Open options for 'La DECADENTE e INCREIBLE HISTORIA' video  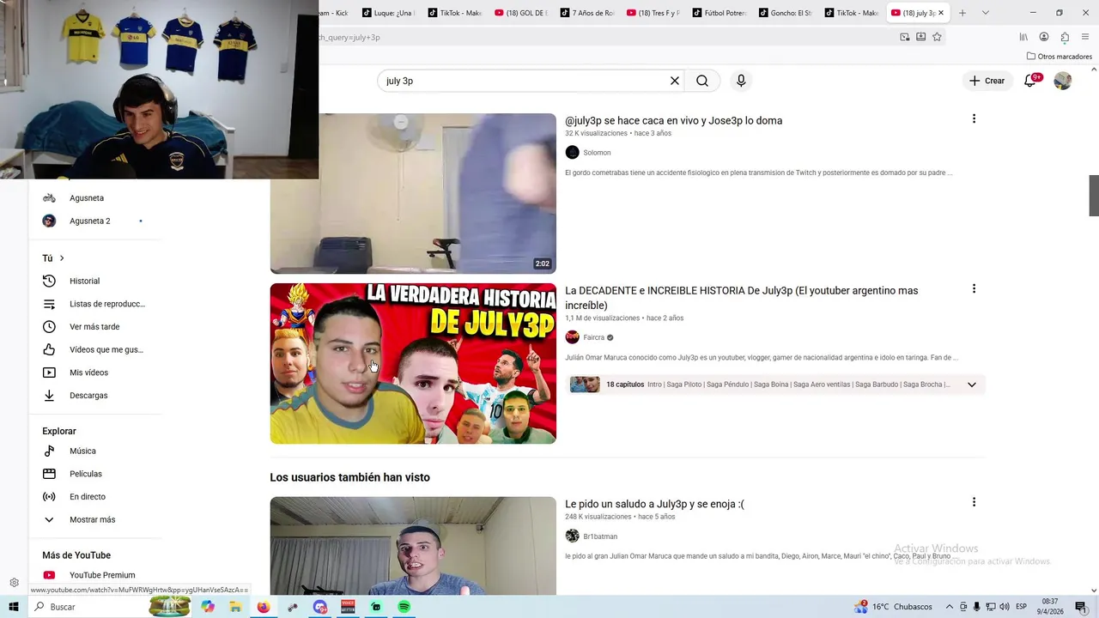pyautogui.click(x=974, y=288)
